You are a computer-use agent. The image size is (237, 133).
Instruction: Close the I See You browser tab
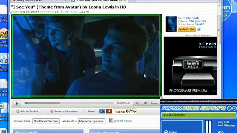(x=124, y=1)
